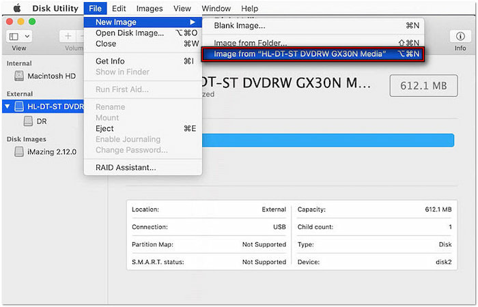
Task: Open RAID Assistant from File menu
Action: click(x=126, y=167)
